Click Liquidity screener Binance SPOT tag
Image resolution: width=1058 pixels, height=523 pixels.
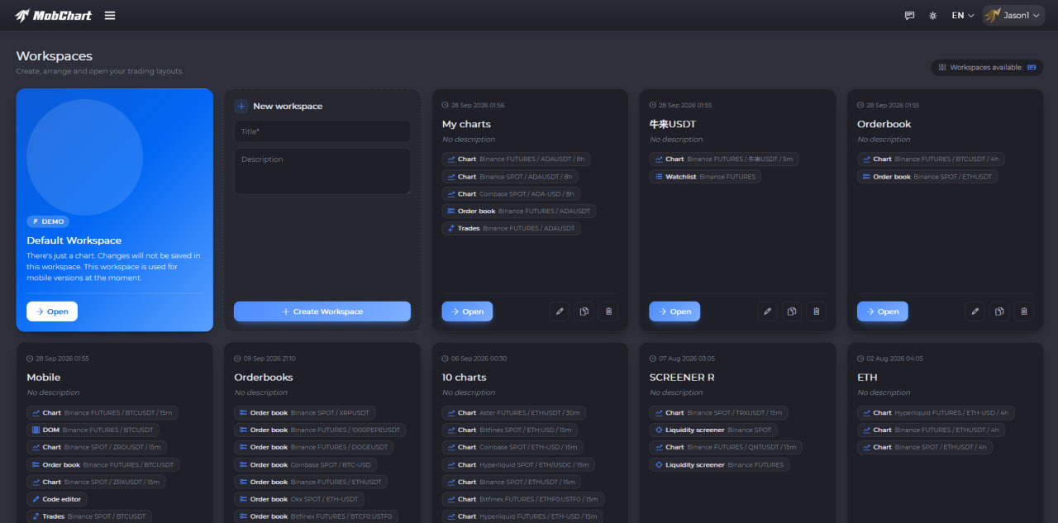click(713, 430)
